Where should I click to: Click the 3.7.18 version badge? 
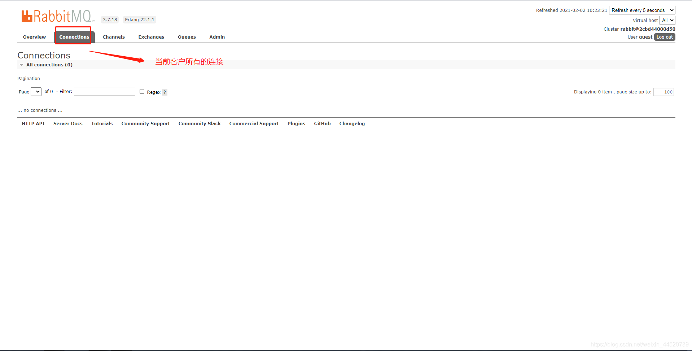pyautogui.click(x=110, y=19)
